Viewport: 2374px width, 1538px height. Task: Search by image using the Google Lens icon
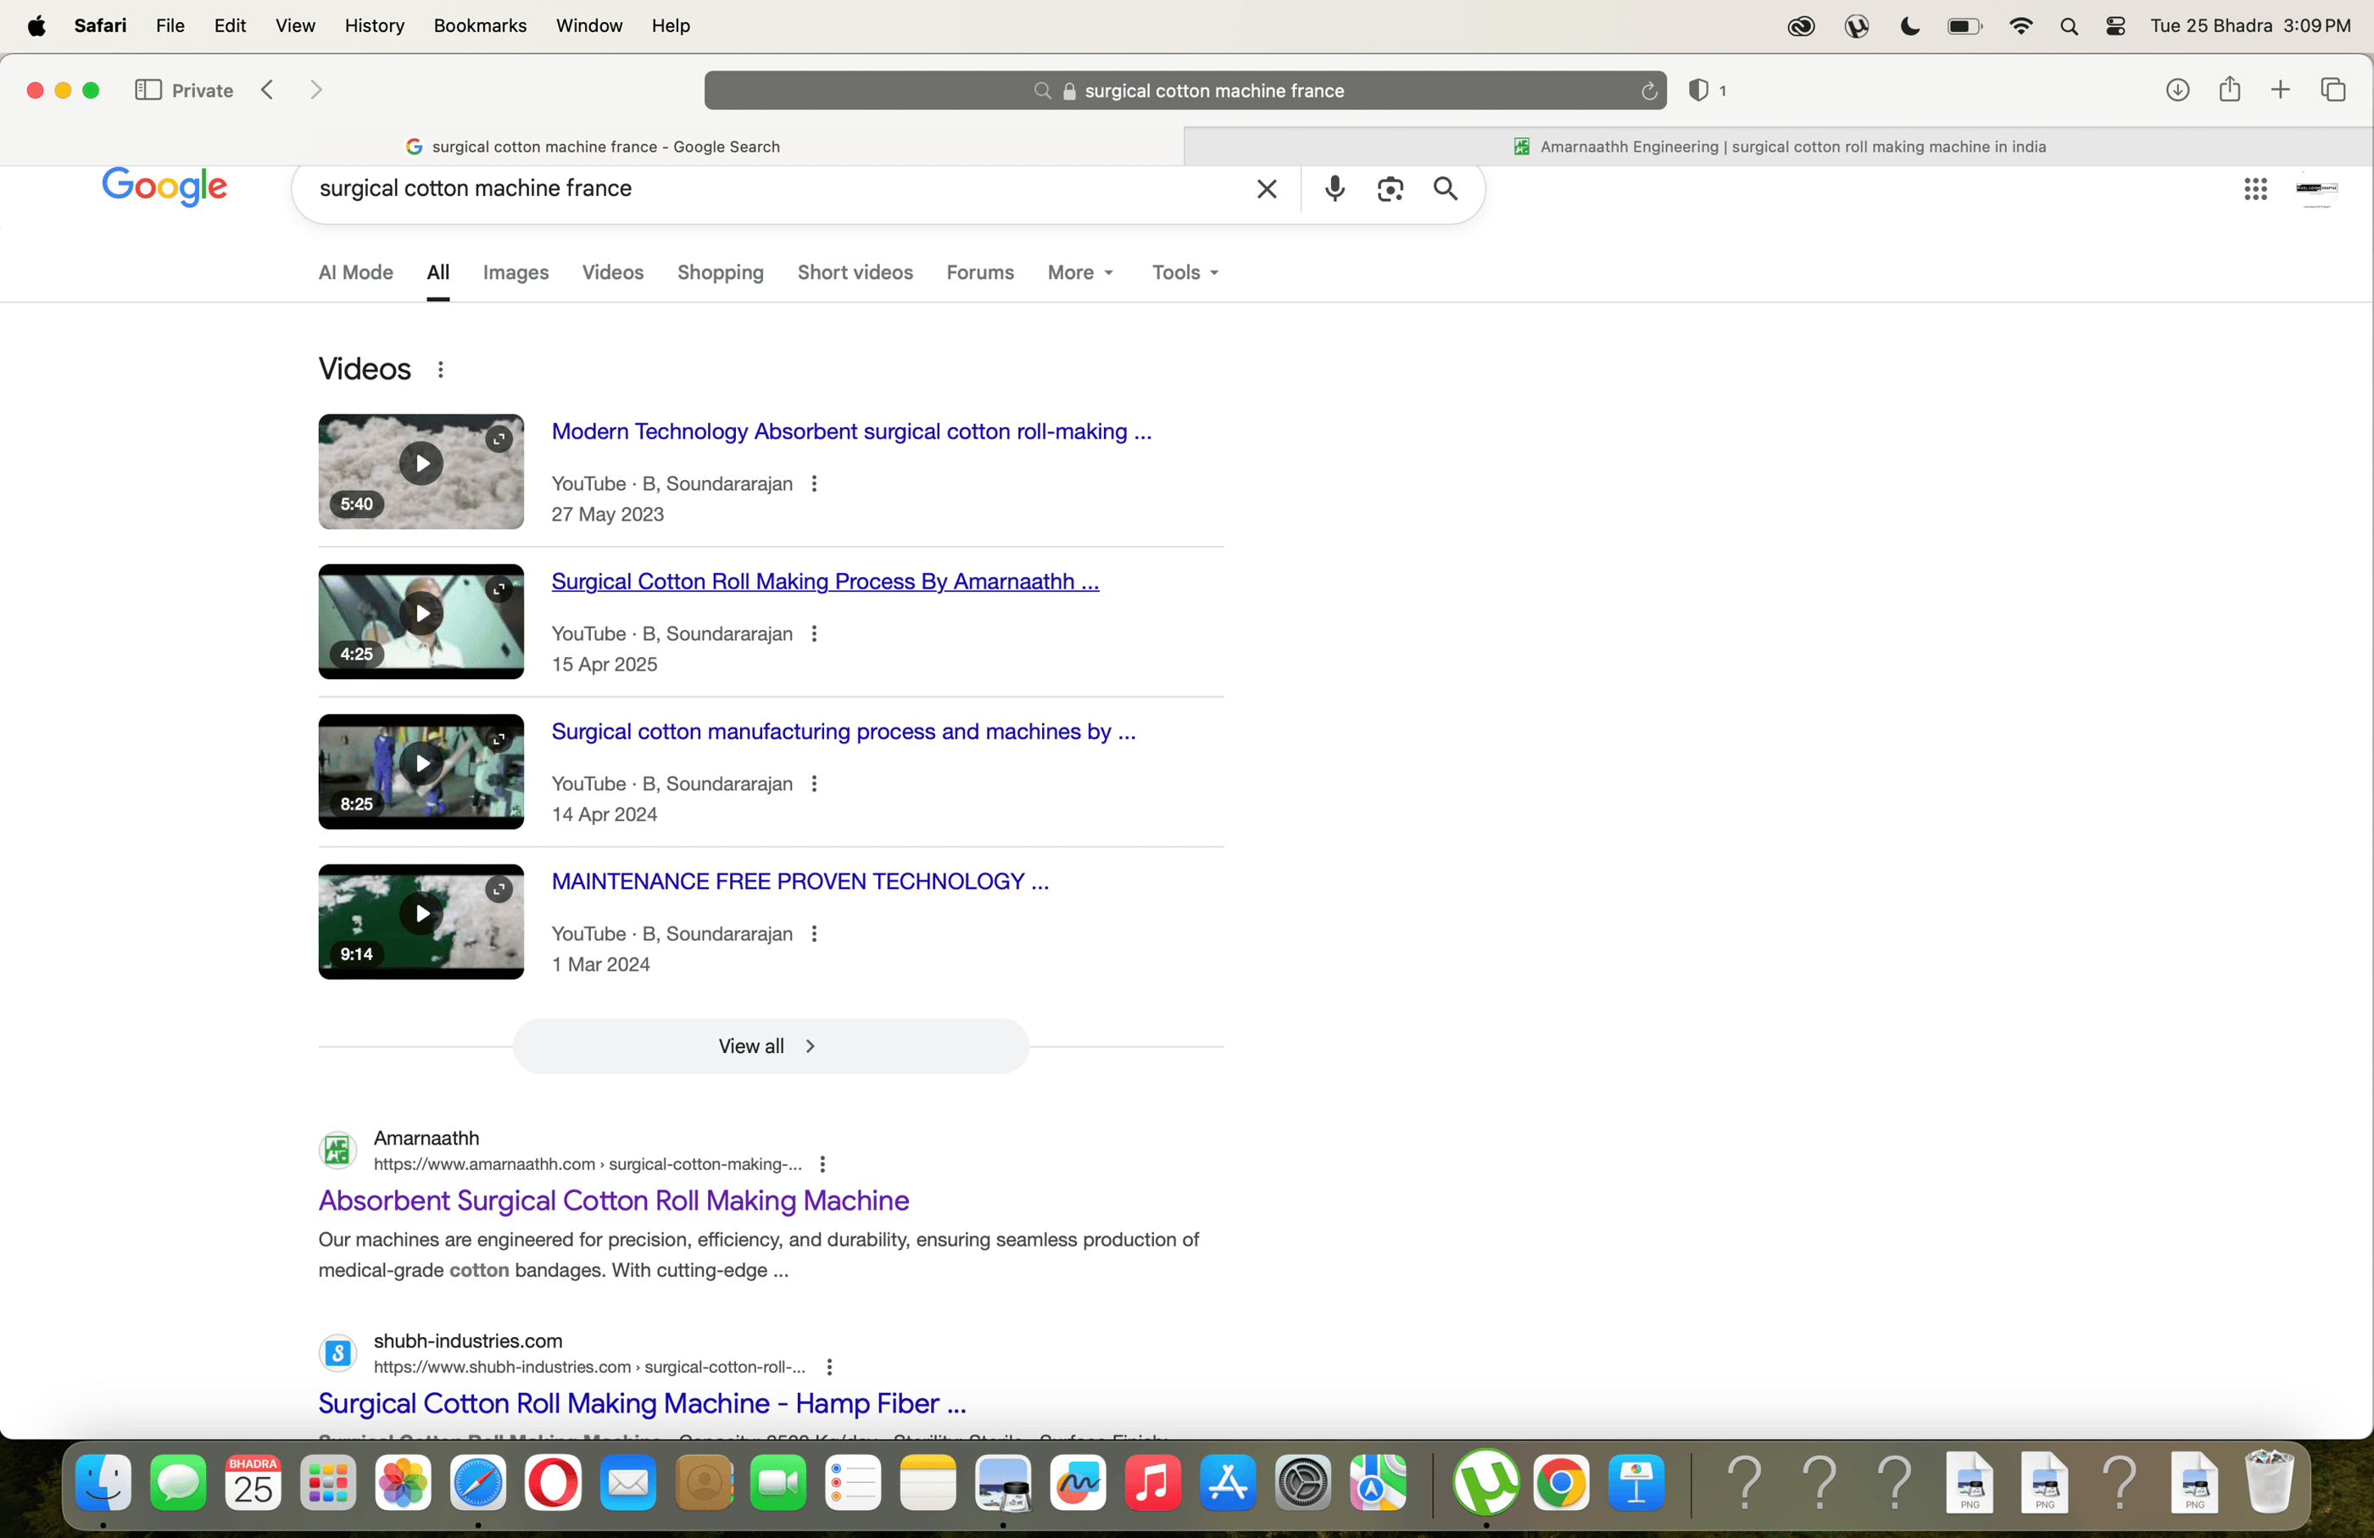pyautogui.click(x=1390, y=188)
